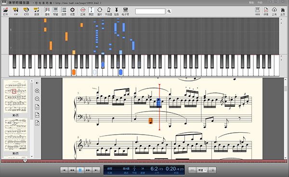The width and height of the screenshot is (289, 177).
Task: Increase tempo with the plus button
Action: [x=212, y=170]
